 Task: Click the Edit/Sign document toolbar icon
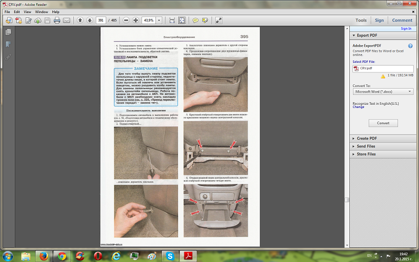[x=28, y=20]
